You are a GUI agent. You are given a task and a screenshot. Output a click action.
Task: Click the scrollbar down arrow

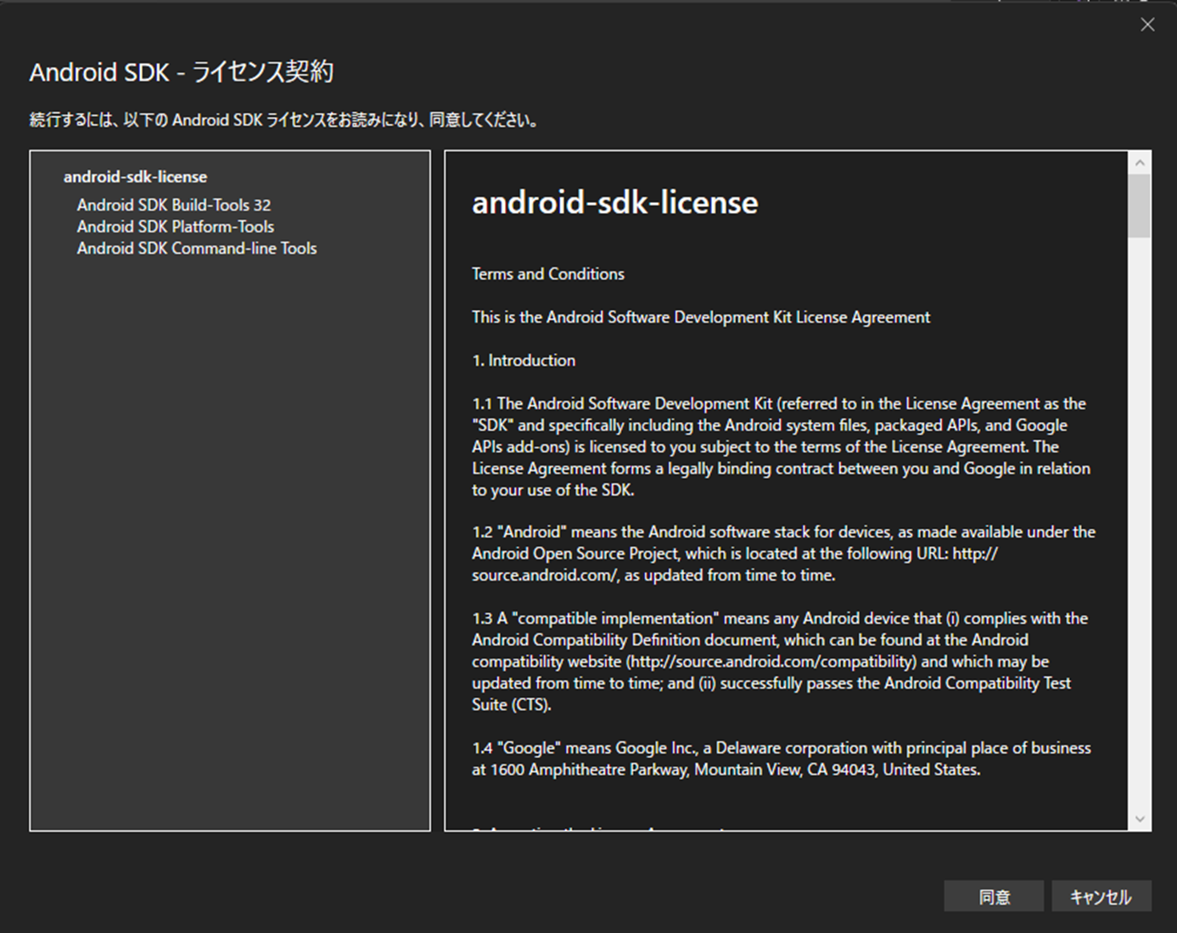click(x=1140, y=819)
